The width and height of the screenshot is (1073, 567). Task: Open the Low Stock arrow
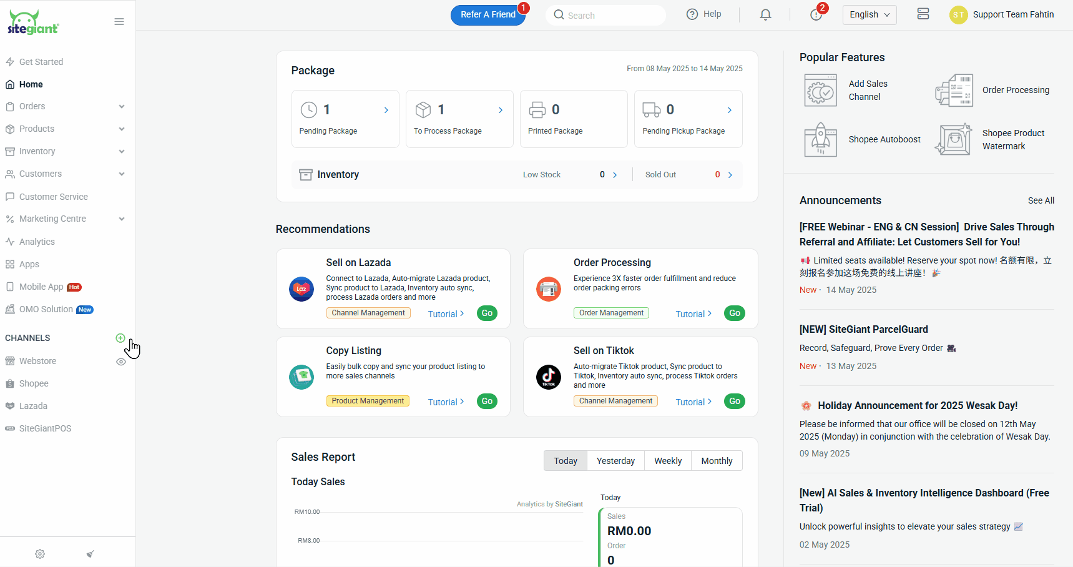(615, 175)
